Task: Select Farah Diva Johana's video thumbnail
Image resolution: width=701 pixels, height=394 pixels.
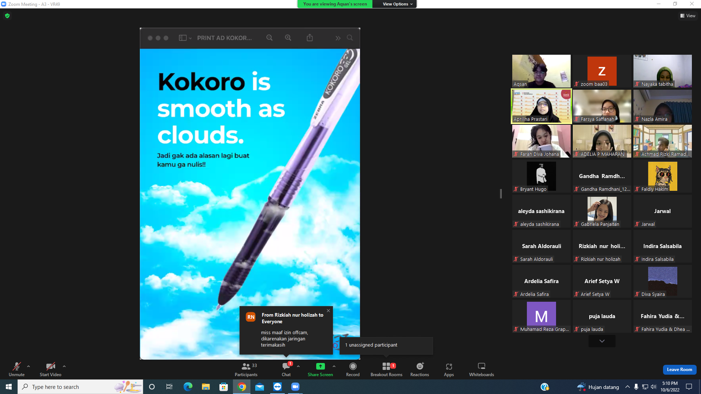Action: pyautogui.click(x=541, y=141)
